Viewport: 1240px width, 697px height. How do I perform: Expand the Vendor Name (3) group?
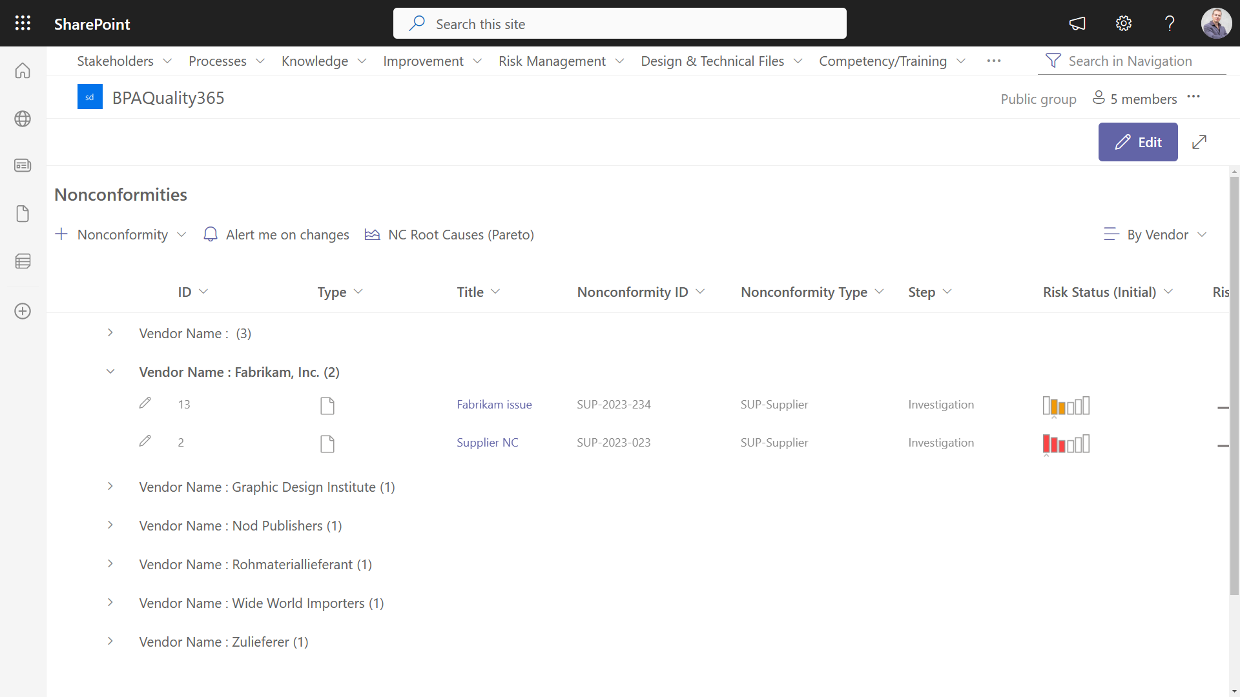tap(110, 333)
